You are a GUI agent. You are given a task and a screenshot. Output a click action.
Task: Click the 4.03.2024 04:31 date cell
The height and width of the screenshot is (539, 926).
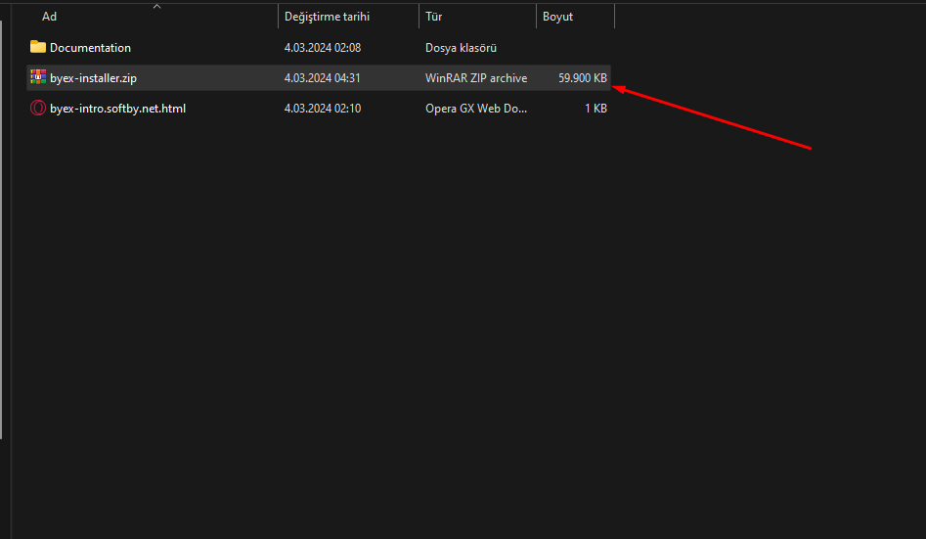322,78
